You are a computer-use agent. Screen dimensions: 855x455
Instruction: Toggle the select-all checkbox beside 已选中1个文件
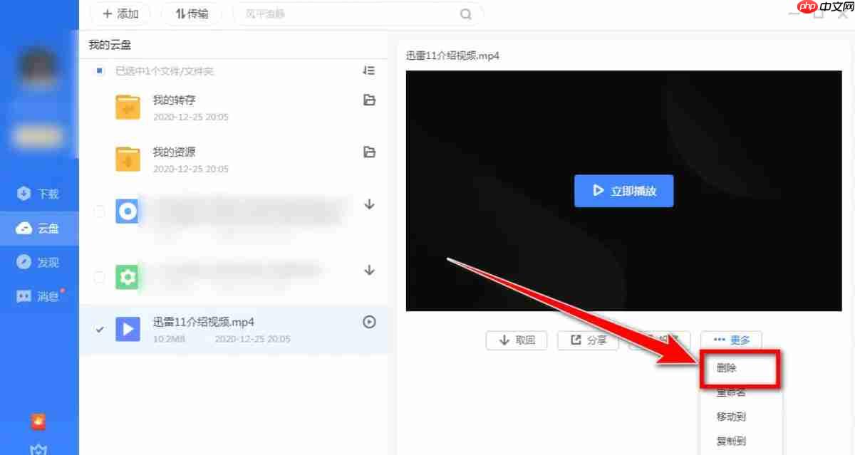(x=98, y=70)
